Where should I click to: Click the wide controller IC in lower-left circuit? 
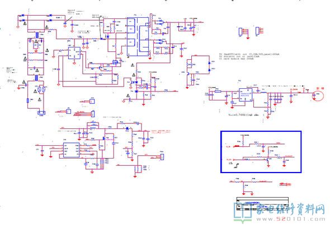coord(72,150)
